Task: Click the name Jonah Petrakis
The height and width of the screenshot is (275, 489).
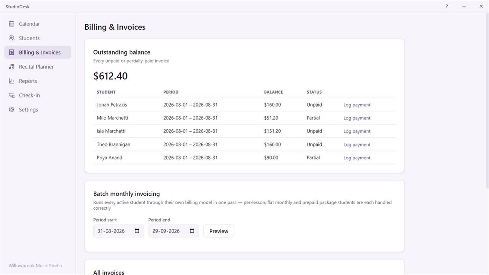Action: click(112, 105)
